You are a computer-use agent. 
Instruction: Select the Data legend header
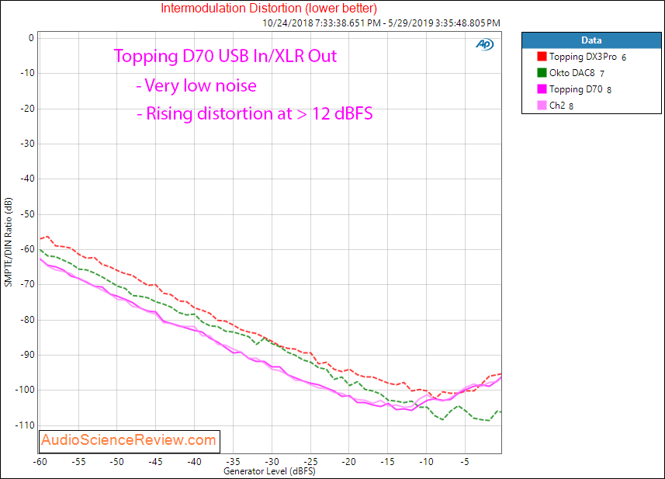click(x=591, y=40)
